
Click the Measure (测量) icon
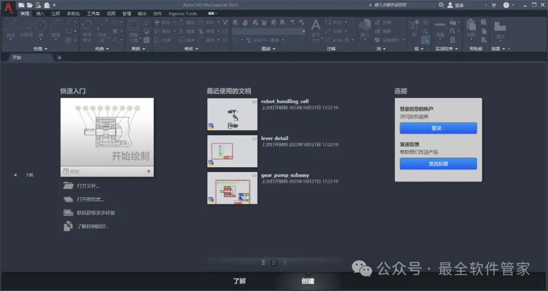pyautogui.click(x=440, y=25)
